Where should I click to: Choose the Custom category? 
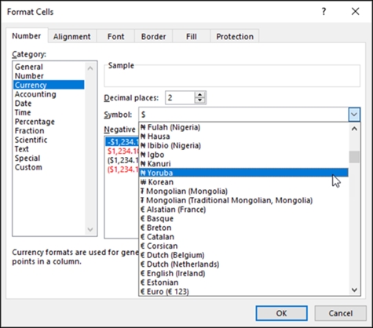[28, 167]
